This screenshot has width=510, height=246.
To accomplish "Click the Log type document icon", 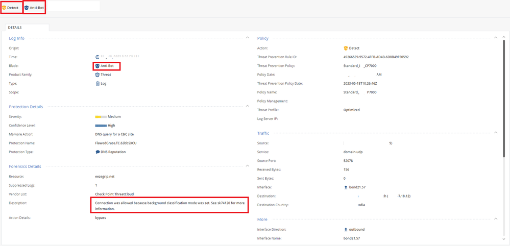I will 98,83.
